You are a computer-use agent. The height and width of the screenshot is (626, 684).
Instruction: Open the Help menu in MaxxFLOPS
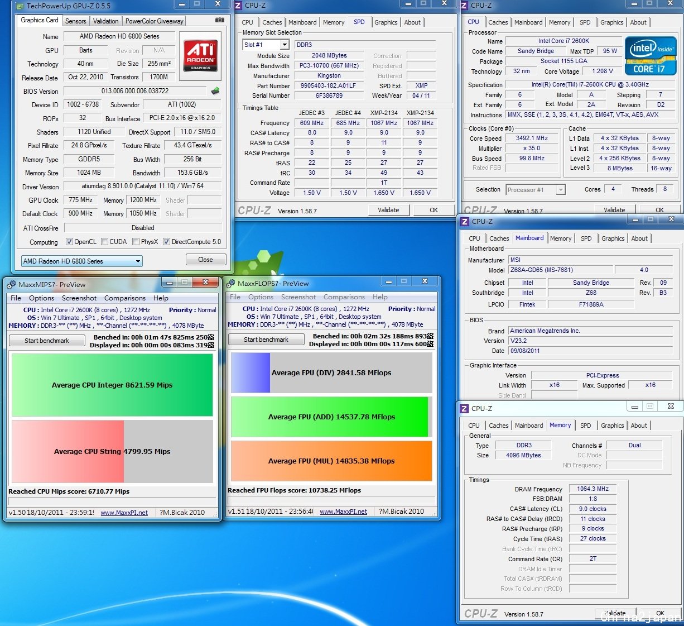point(380,297)
